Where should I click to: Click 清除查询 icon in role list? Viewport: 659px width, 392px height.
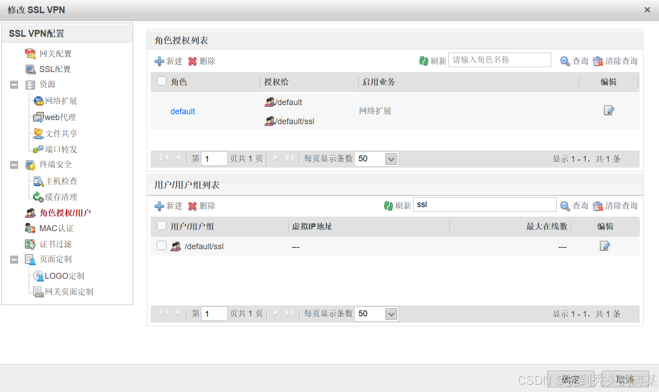pyautogui.click(x=598, y=61)
